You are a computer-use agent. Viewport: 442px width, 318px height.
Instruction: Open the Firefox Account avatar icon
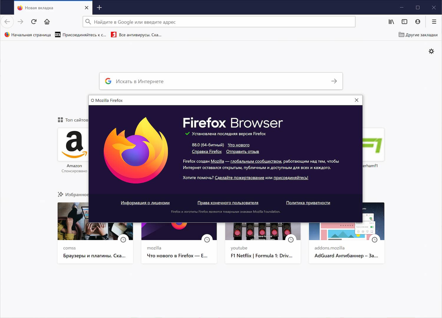click(418, 22)
